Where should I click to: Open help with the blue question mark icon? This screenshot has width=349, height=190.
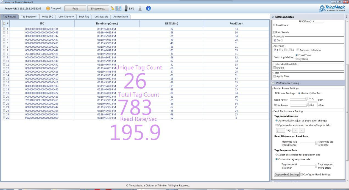tap(148, 8)
